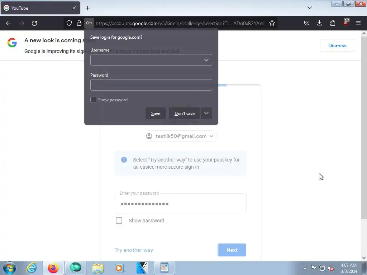This screenshot has height=275, width=367.
Task: Click the Google logo in banner
Action: pyautogui.click(x=12, y=43)
